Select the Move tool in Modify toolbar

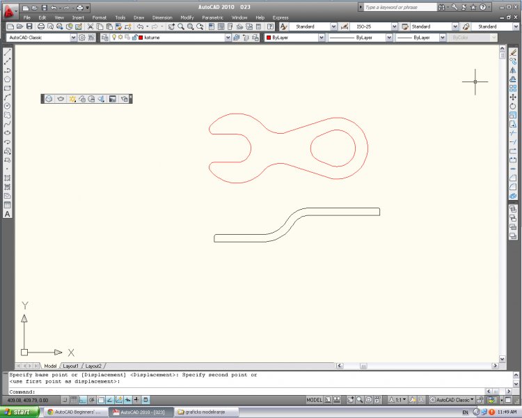[513, 97]
